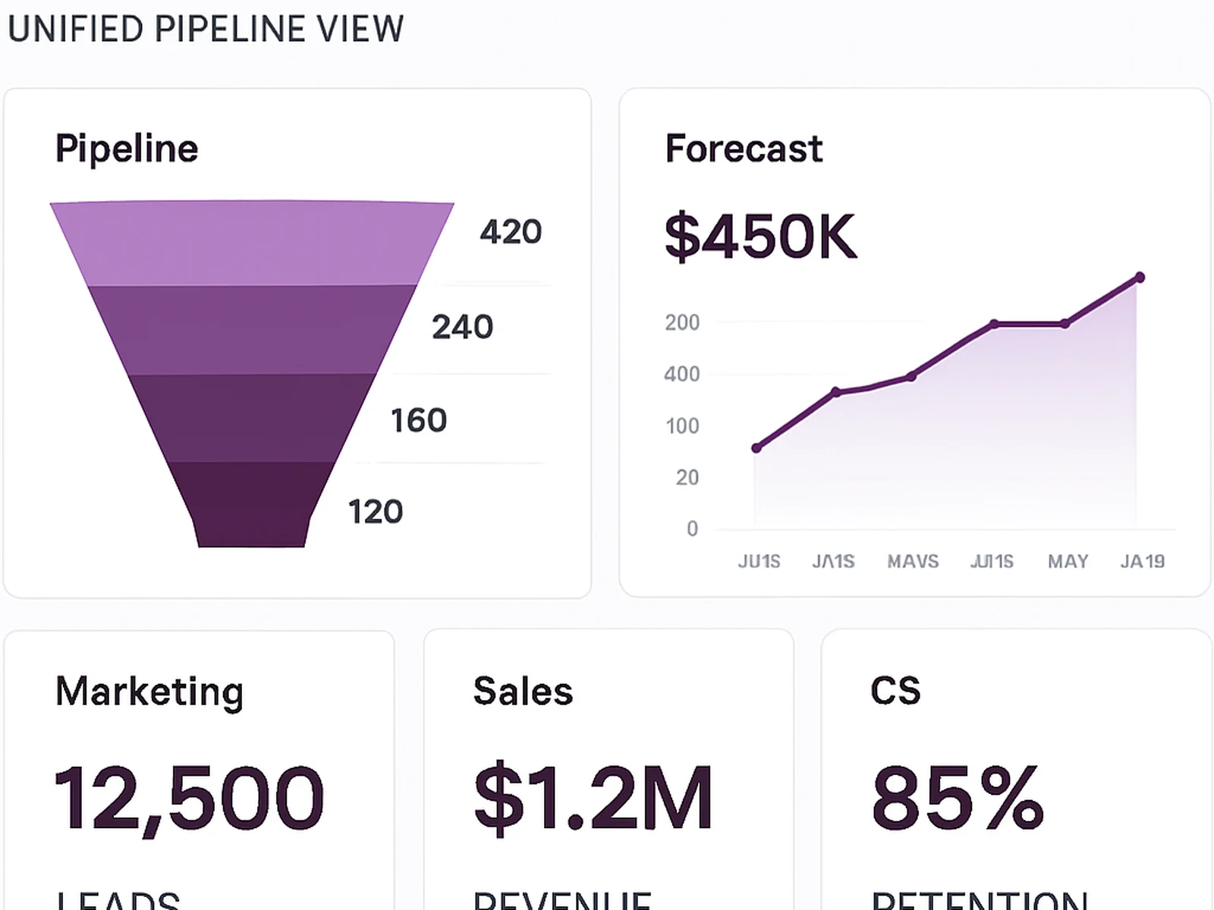The height and width of the screenshot is (910, 1214).
Task: Select the MAY axis label
Action: [x=1068, y=561]
